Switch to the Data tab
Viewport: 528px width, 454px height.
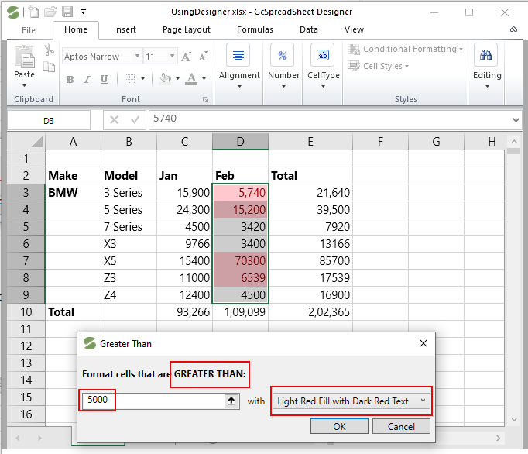pyautogui.click(x=309, y=29)
